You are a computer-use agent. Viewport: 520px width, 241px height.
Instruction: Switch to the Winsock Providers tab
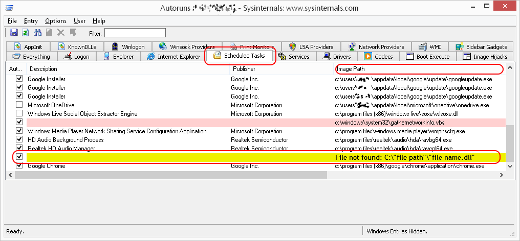click(187, 46)
